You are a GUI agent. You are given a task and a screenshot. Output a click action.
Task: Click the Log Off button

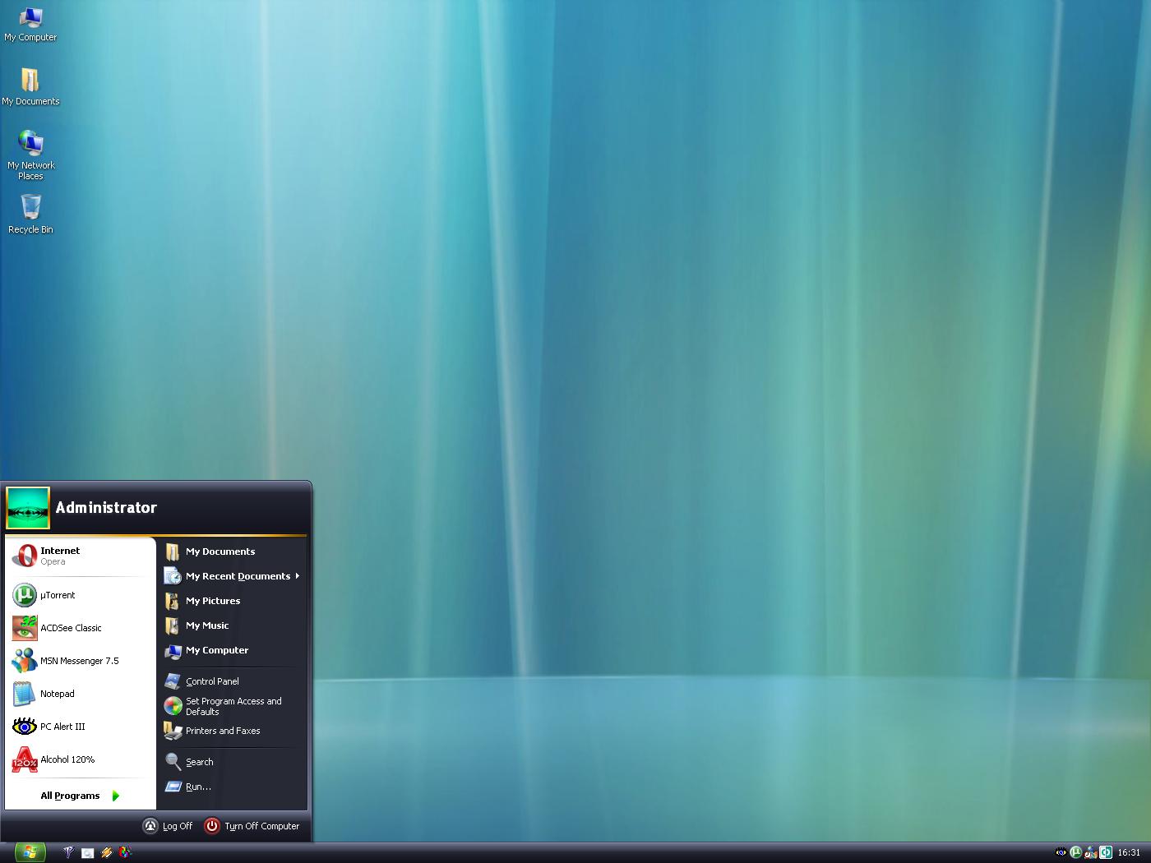pos(168,826)
